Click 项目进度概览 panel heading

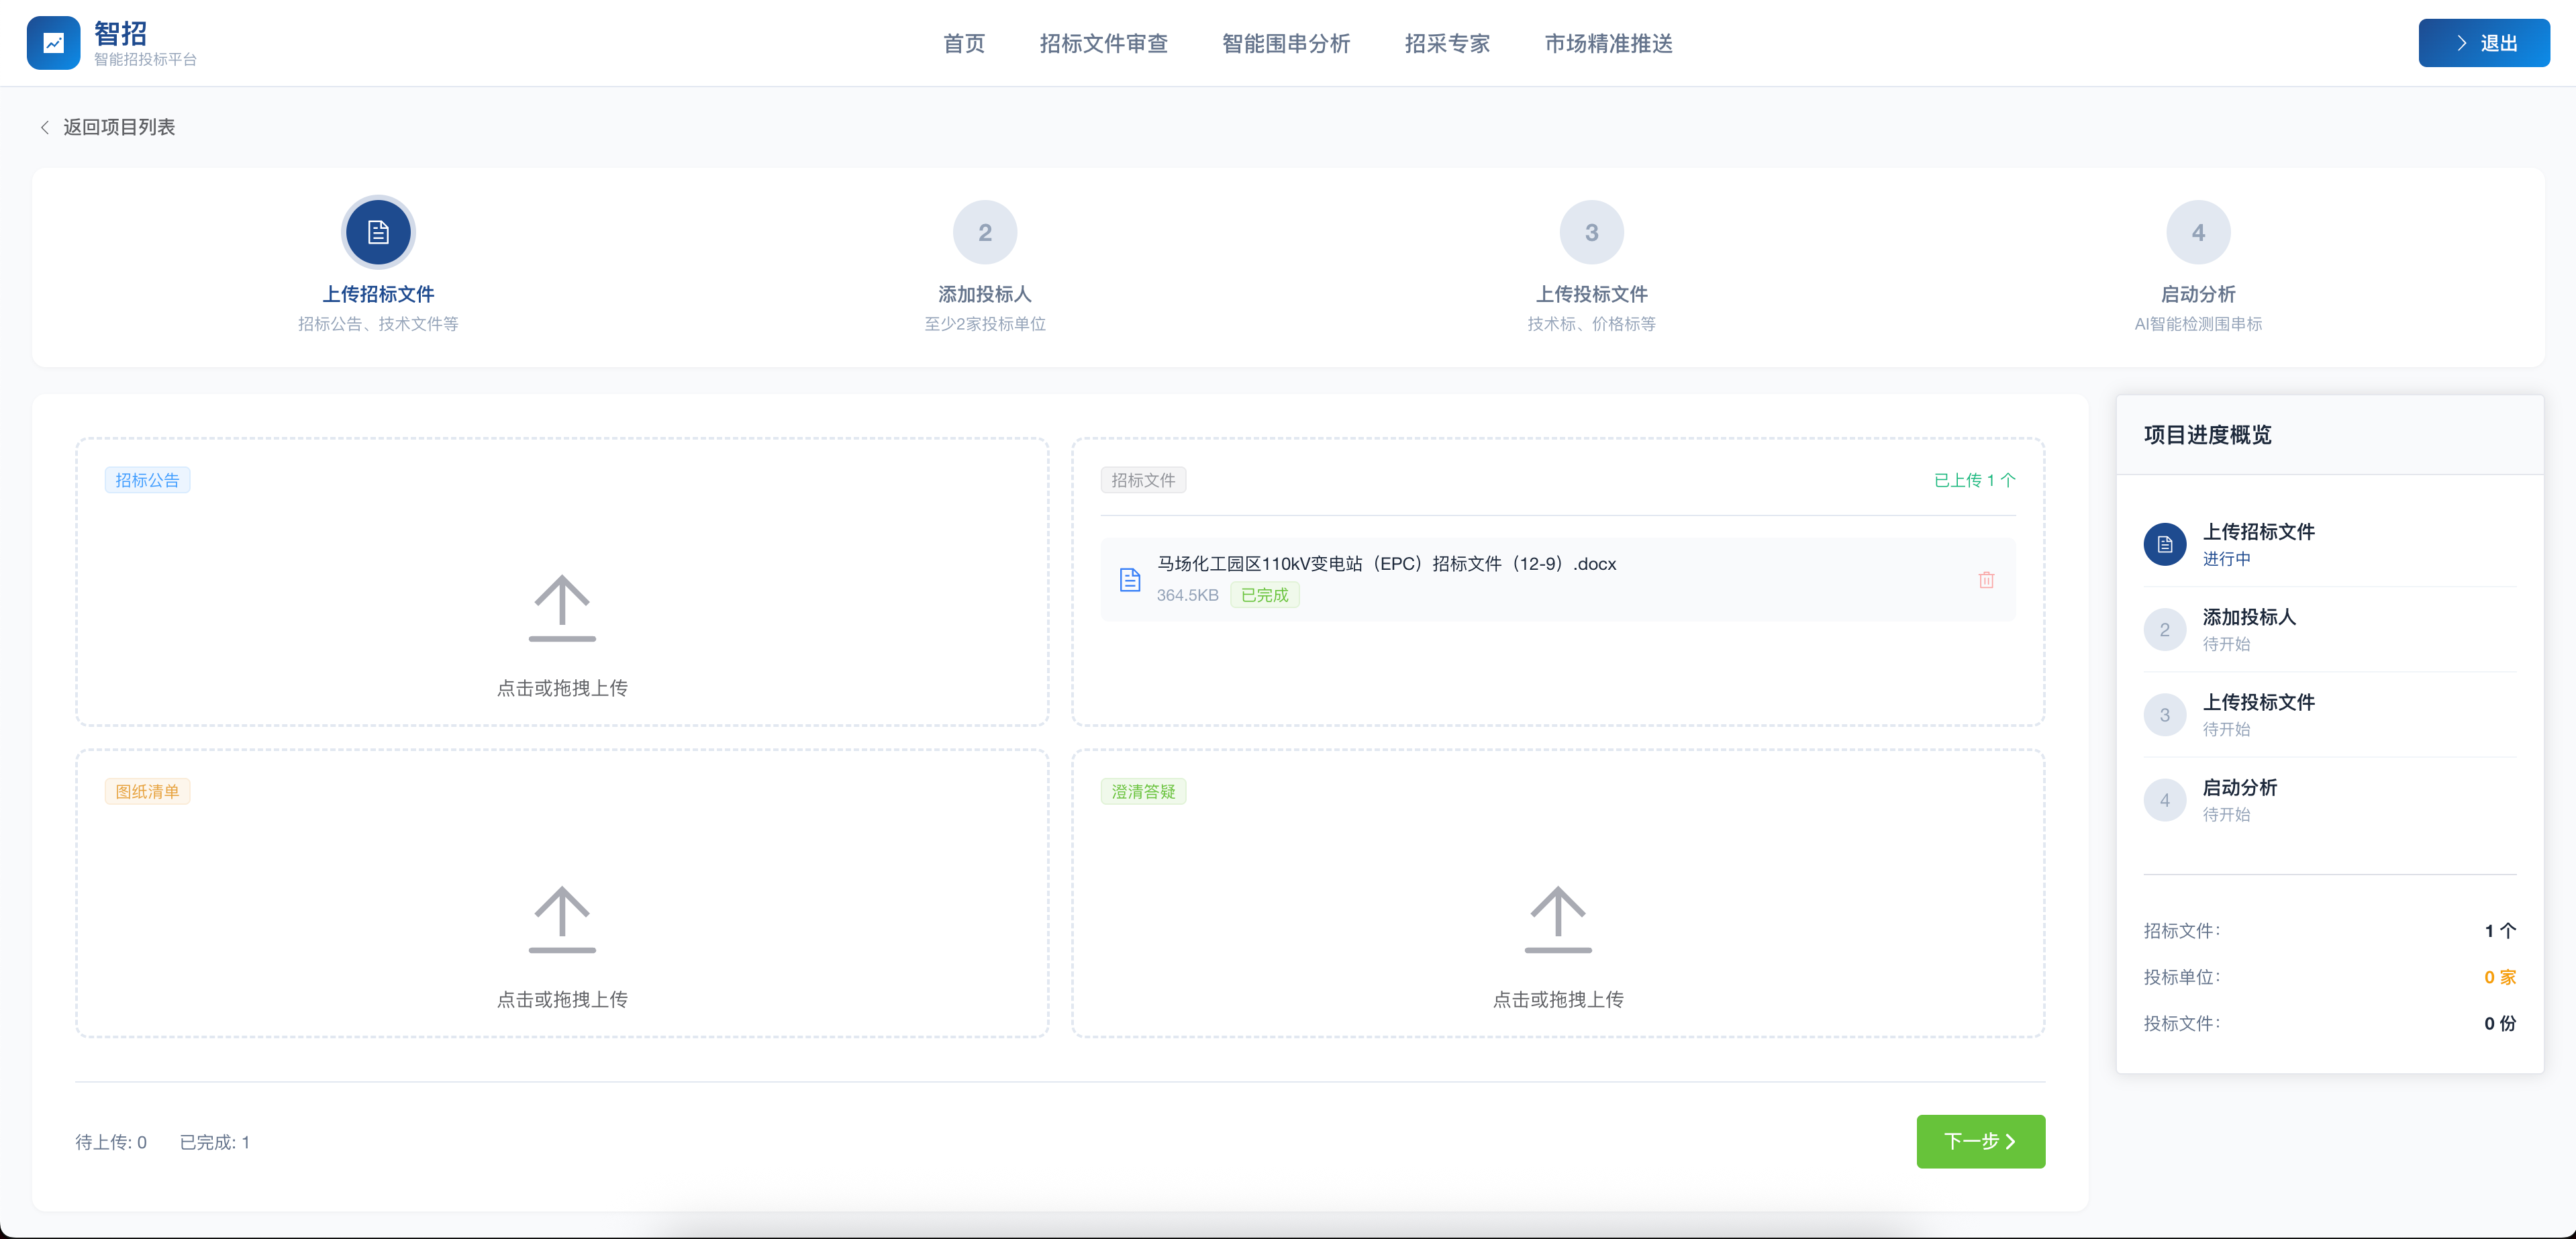[x=2207, y=435]
